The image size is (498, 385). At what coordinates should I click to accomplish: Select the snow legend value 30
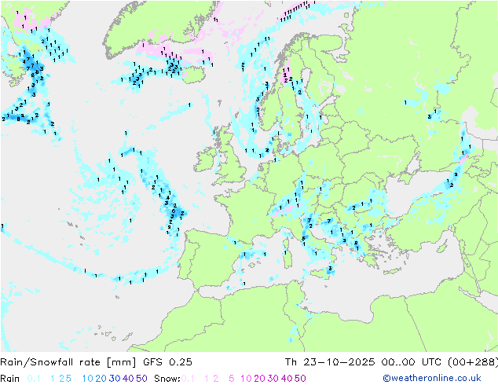point(273,379)
